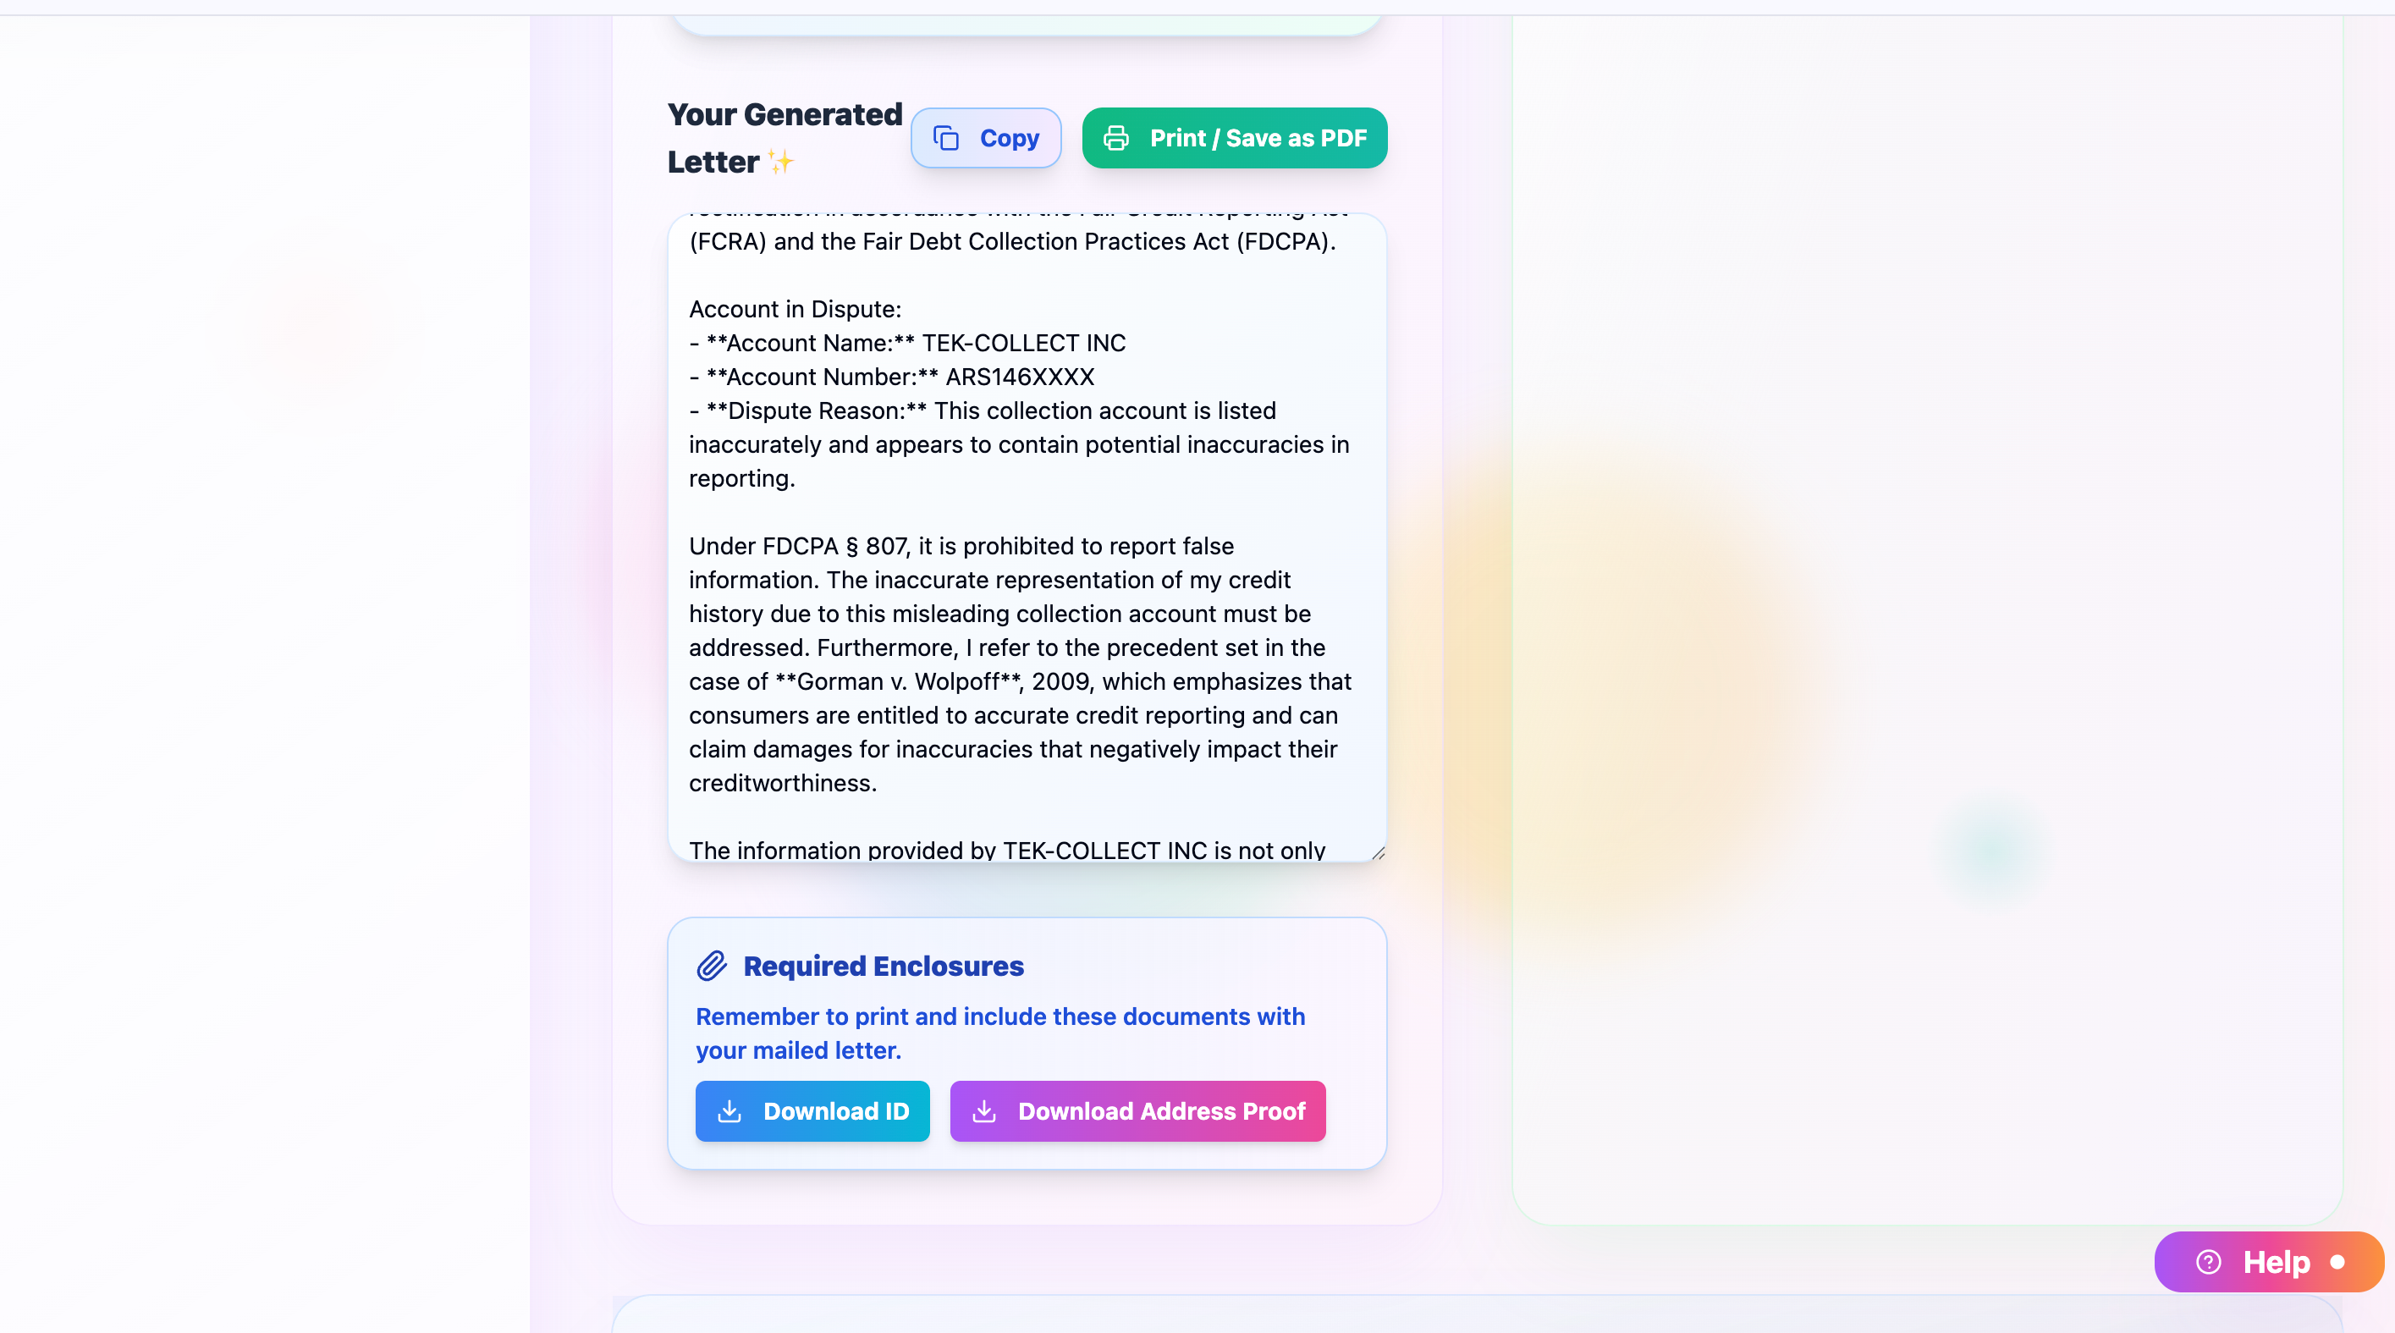Click the sparkle icon after the Letter heading
Viewport: 2395px width, 1333px height.
point(781,162)
